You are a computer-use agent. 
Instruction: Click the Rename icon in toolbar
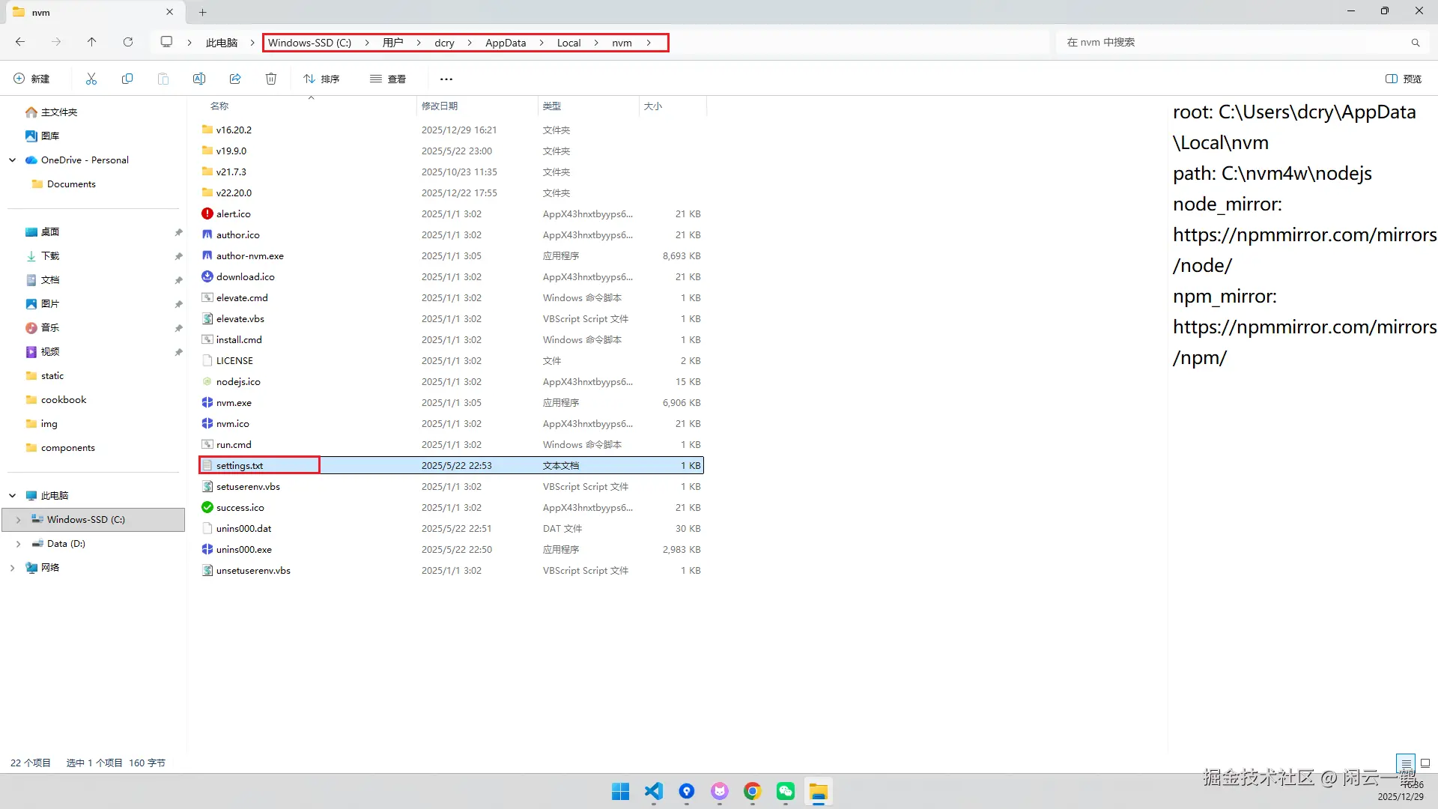(199, 79)
